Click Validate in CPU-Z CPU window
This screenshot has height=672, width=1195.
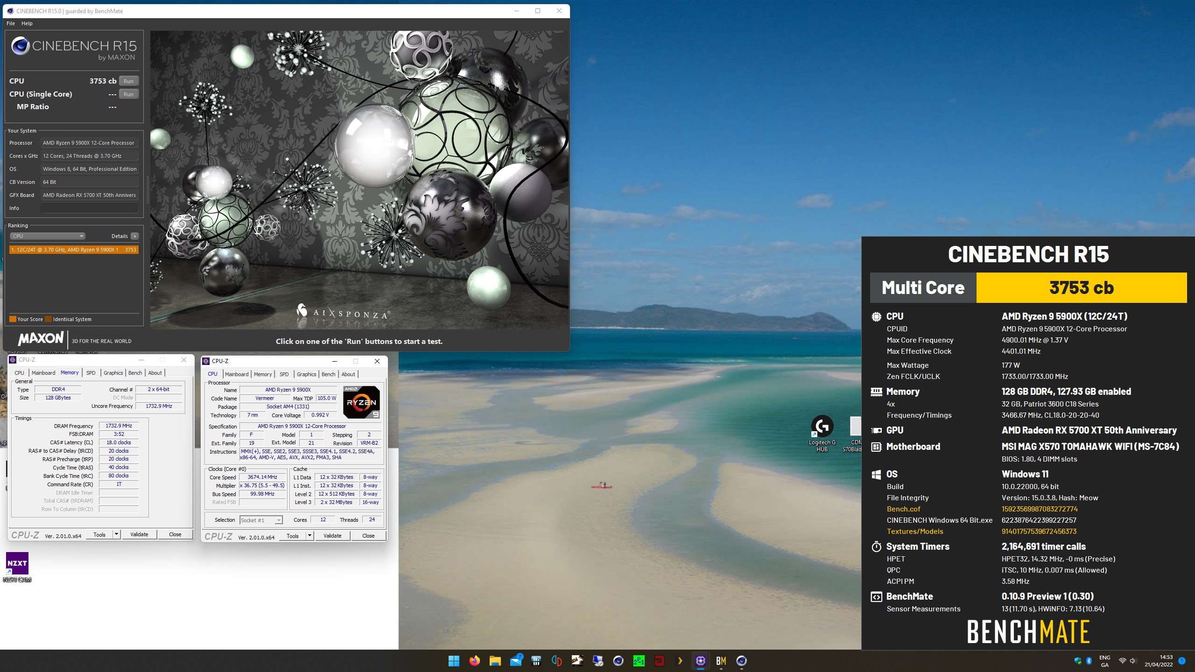pos(332,536)
